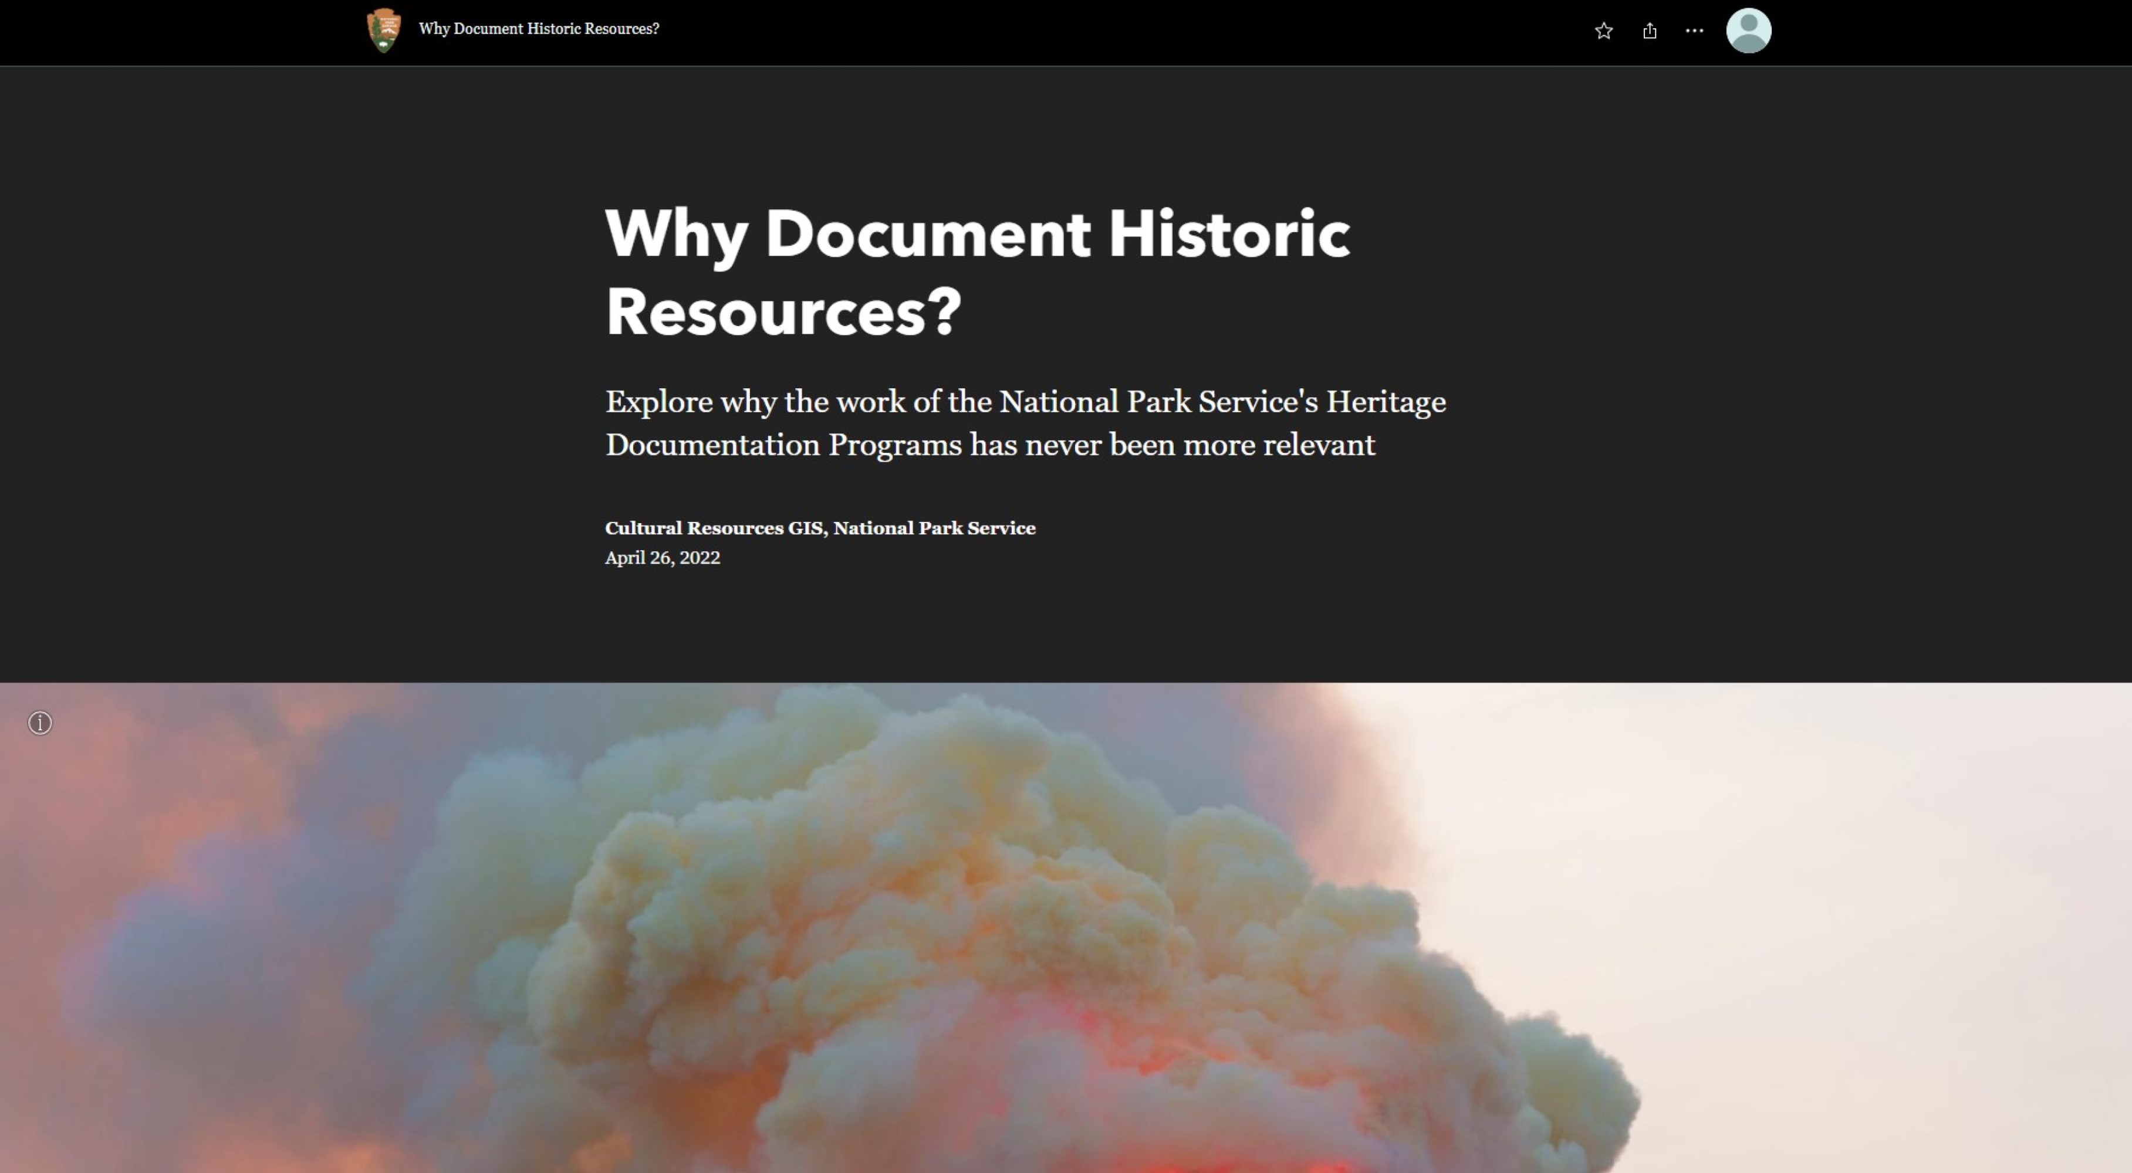
Task: Toggle the image attribution info circle
Action: pos(39,723)
